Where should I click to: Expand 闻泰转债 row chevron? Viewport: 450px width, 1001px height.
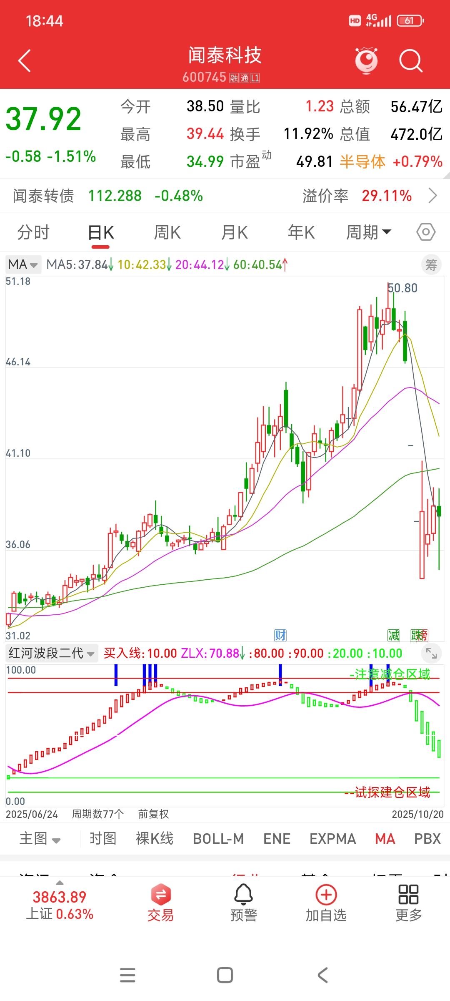click(x=433, y=195)
